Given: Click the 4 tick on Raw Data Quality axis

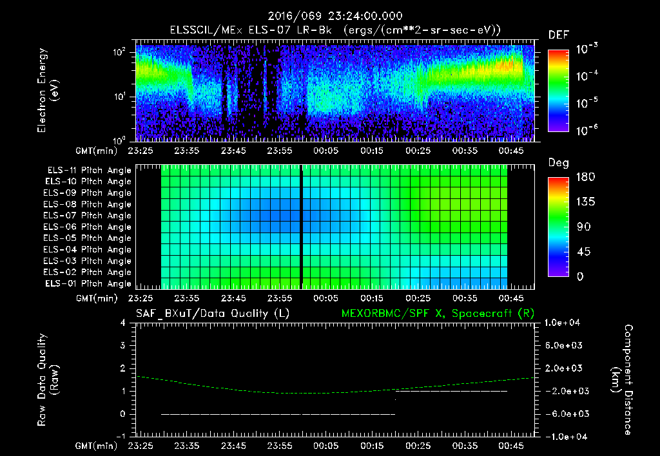Looking at the screenshot, I should pos(123,323).
